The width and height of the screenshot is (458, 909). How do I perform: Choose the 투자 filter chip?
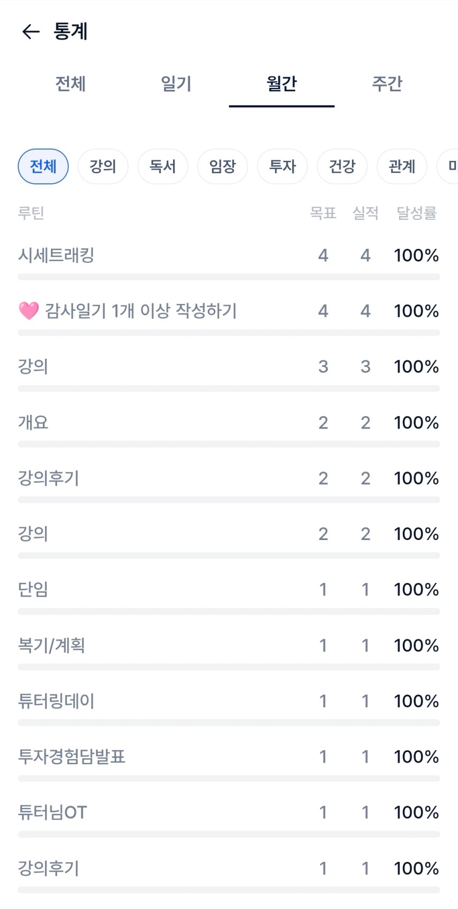[x=282, y=166]
